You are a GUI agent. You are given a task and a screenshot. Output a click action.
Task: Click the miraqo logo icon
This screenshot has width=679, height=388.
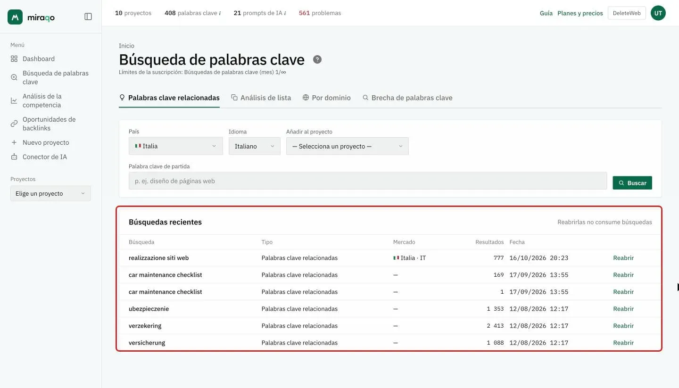[x=15, y=17]
